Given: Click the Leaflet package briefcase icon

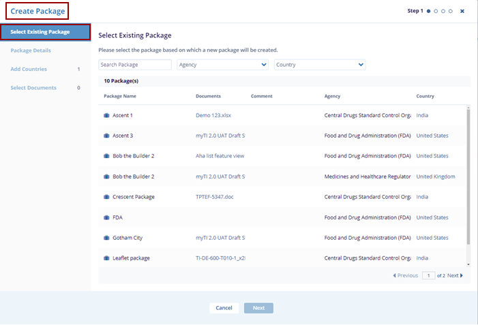Looking at the screenshot, I should 106,259.
